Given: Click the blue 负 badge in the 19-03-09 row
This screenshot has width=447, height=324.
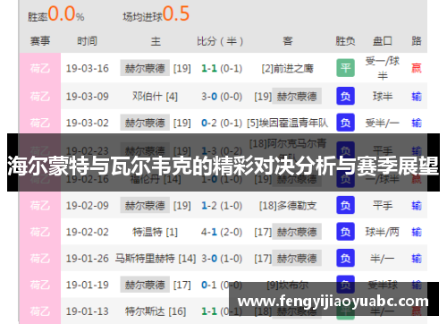Looking at the screenshot, I should [345, 96].
